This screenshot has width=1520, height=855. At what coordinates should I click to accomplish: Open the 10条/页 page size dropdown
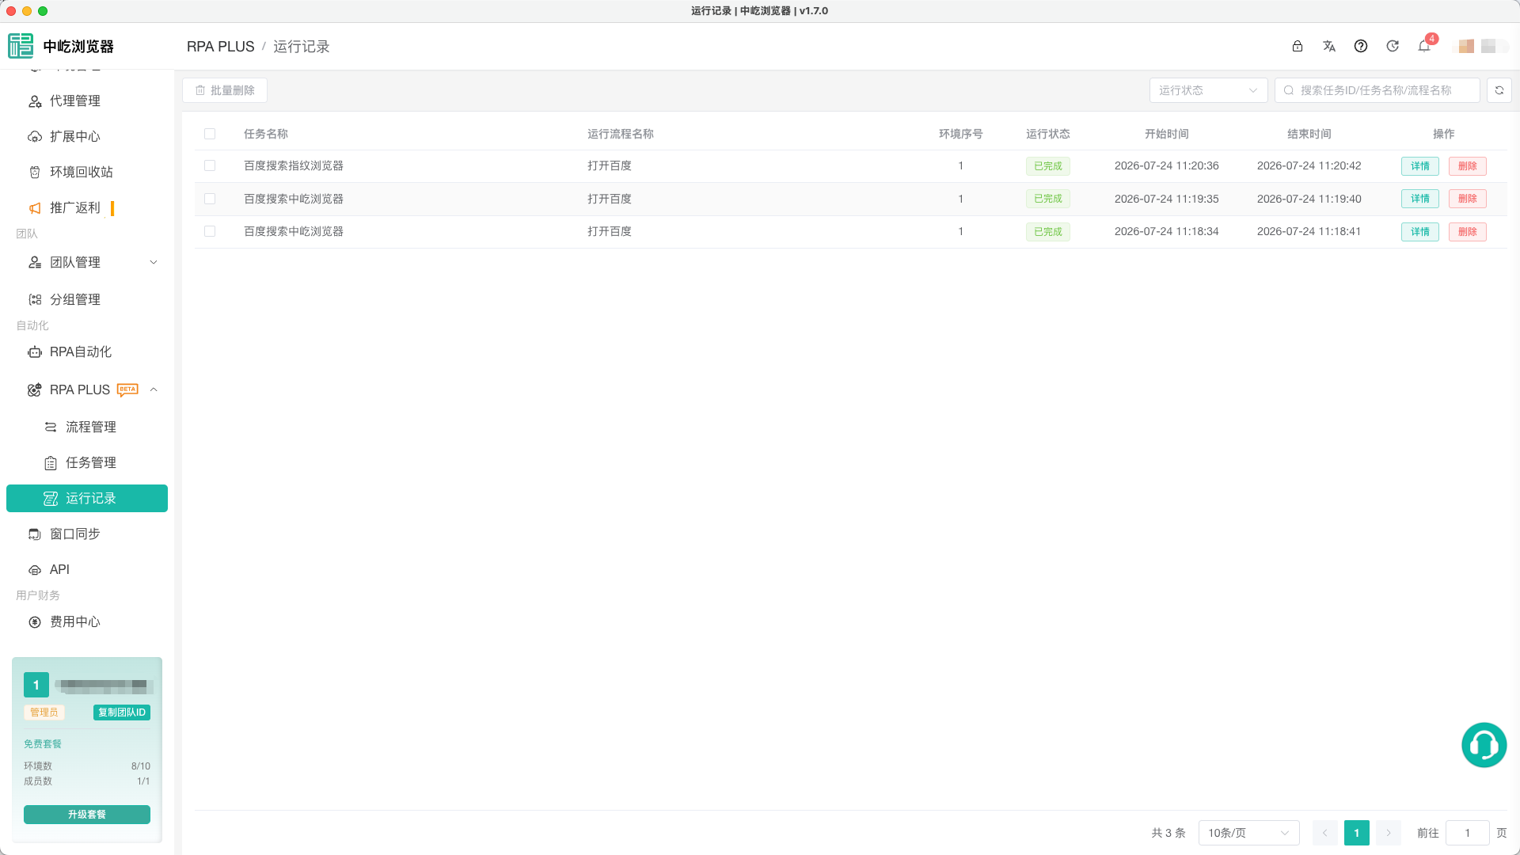(1248, 833)
